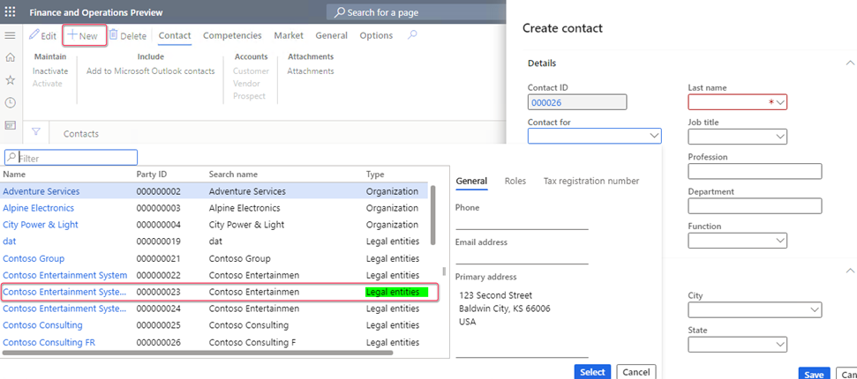Open Favorites star icon in sidebar

(x=10, y=80)
